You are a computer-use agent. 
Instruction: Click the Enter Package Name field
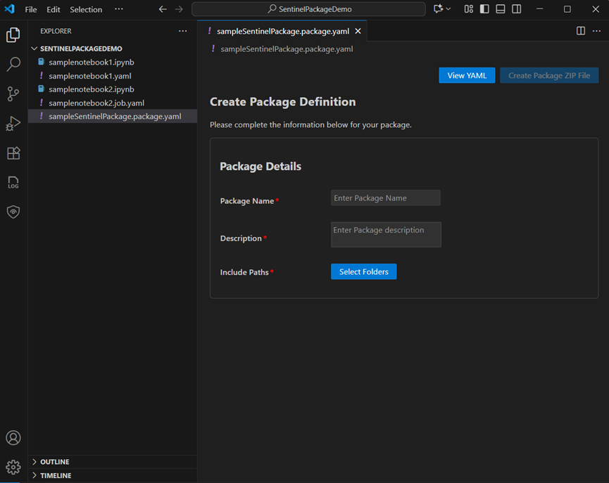(385, 198)
